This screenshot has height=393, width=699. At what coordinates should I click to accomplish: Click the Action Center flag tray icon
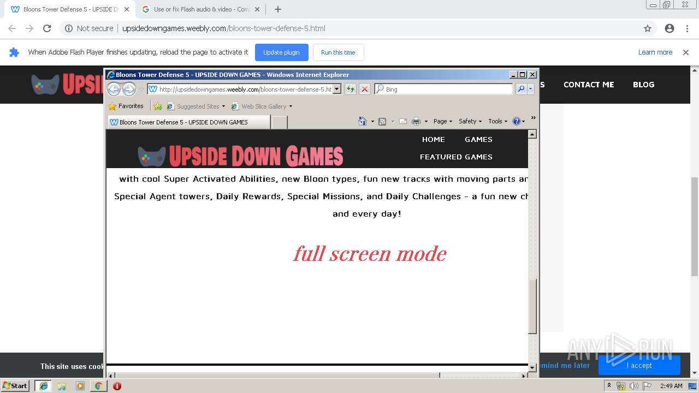click(647, 386)
